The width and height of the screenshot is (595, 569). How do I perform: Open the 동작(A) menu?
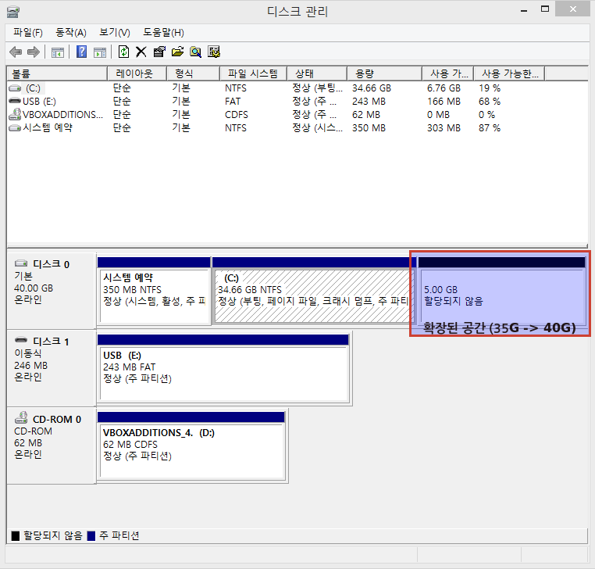tap(71, 33)
